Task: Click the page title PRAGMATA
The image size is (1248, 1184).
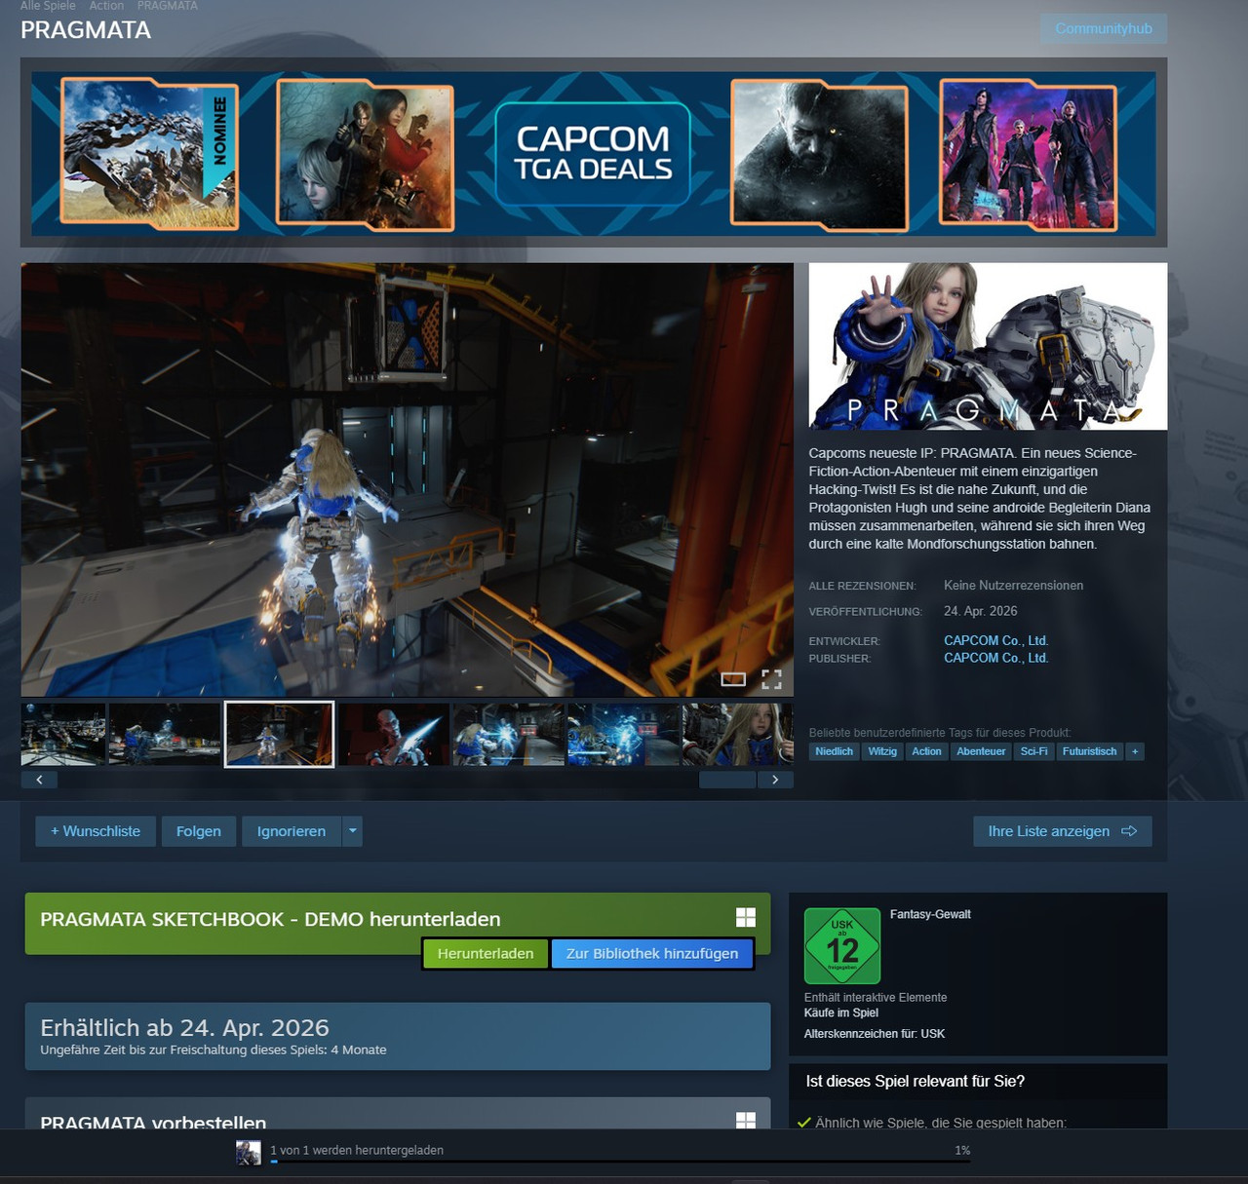Action: (86, 30)
